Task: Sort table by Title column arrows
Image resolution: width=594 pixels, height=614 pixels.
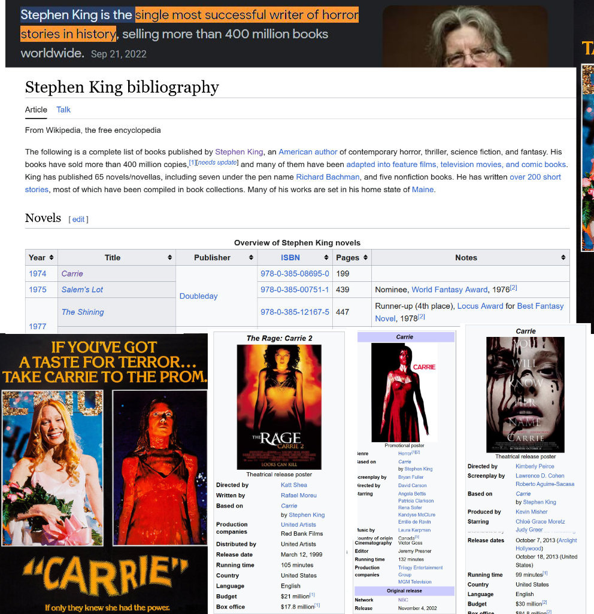Action: [169, 258]
